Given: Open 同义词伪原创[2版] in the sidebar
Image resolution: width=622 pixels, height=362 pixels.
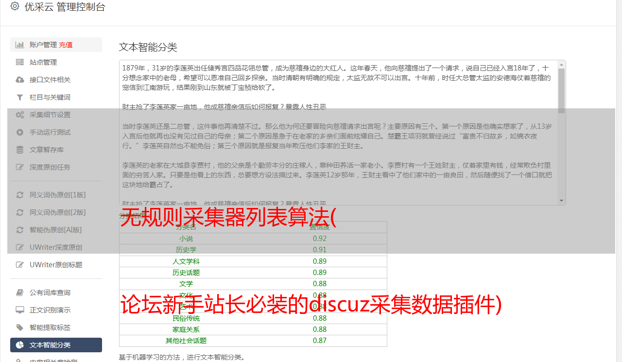Looking at the screenshot, I should click(56, 212).
